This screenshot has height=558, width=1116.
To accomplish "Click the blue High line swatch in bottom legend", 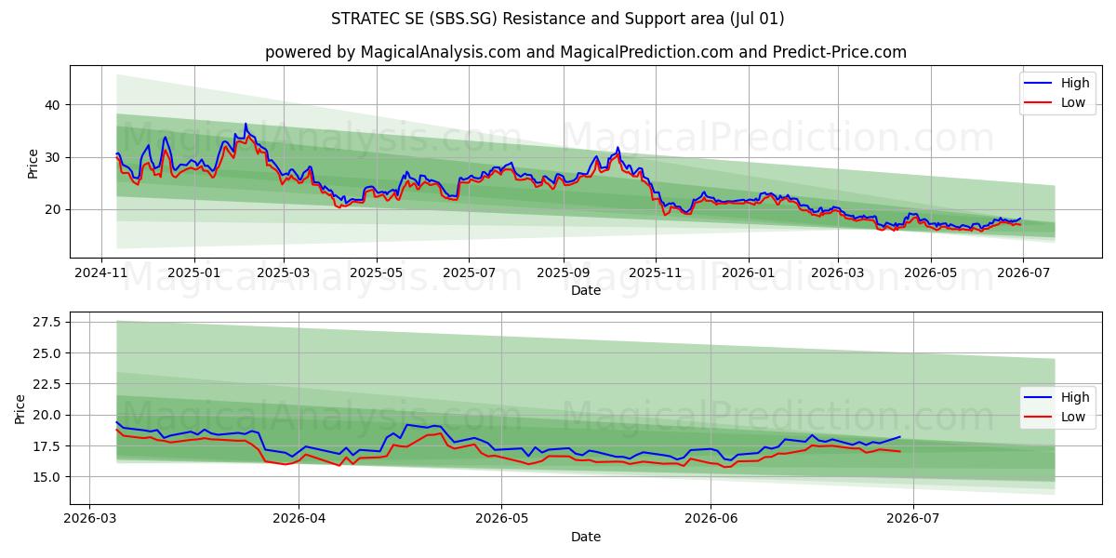I will pos(1039,398).
